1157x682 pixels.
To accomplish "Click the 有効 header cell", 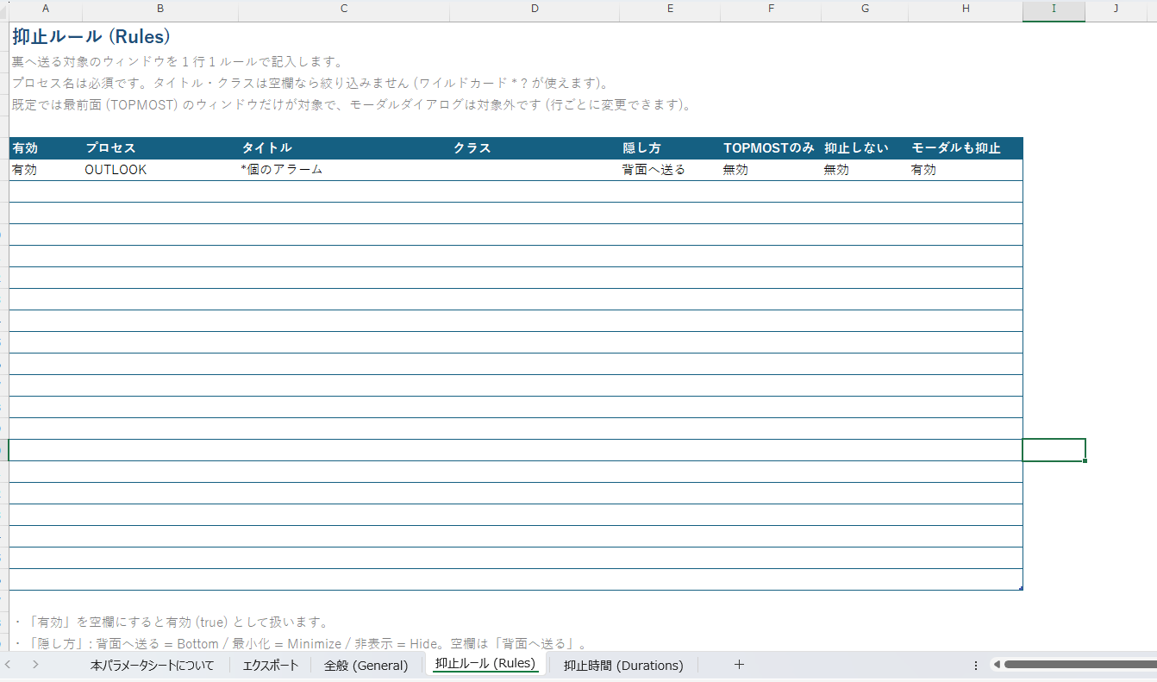I will (46, 148).
